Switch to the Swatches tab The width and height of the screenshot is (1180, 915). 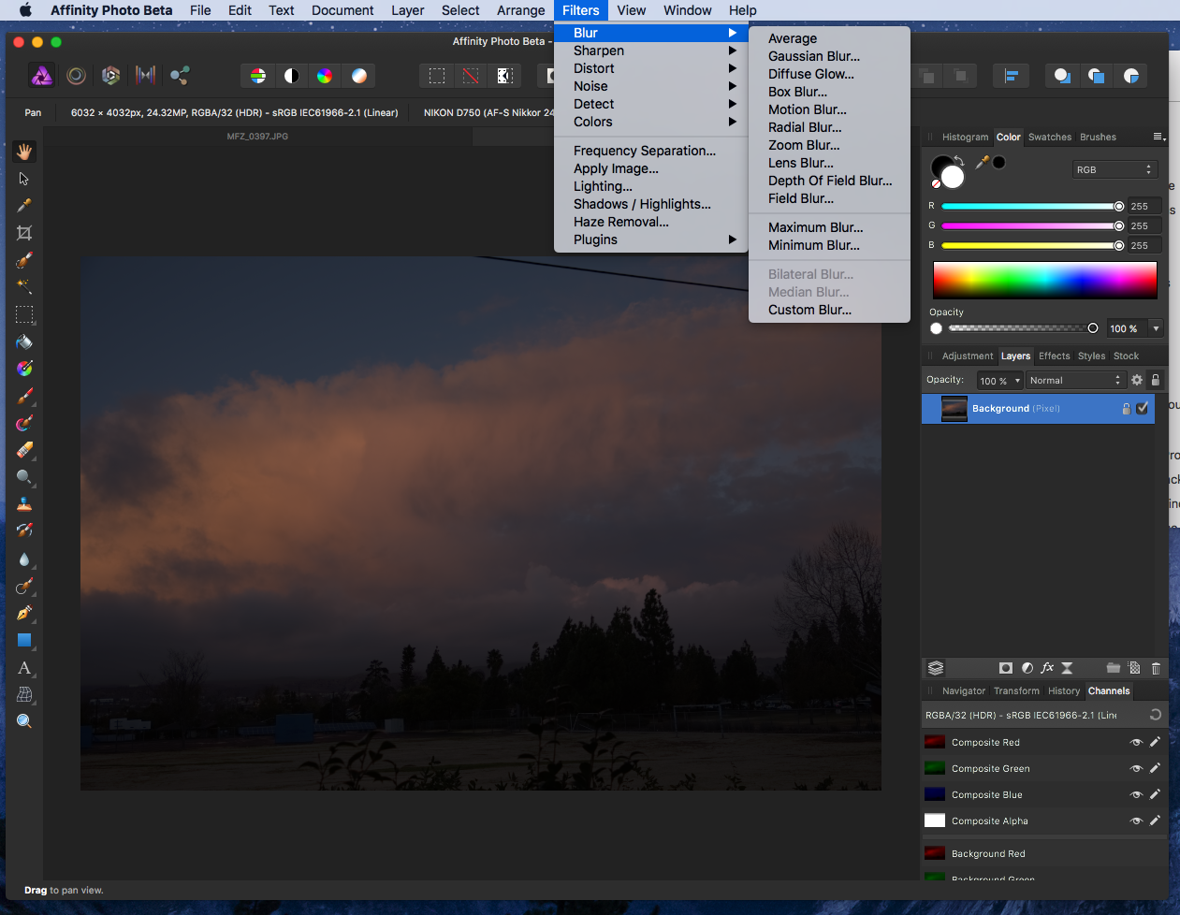(x=1050, y=137)
